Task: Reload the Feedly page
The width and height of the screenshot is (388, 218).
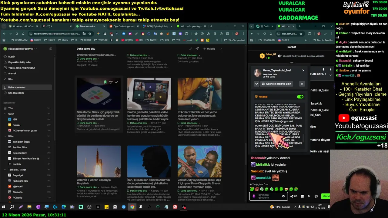Action: coord(17,34)
